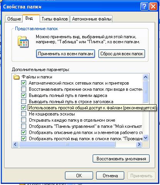Select the Автономные файлы tab

coord(92,19)
